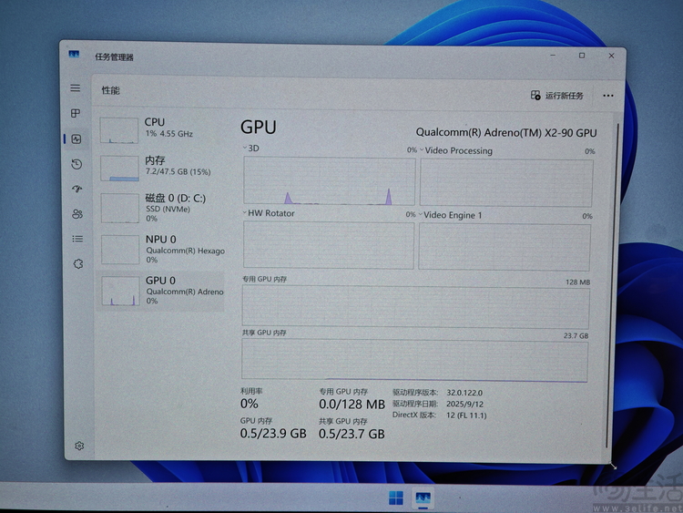This screenshot has height=513, width=683.
Task: Open the hamburger navigation menu
Action: tap(76, 88)
